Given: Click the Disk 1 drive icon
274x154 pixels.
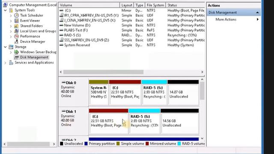Looking at the screenshot, I should 63,111.
